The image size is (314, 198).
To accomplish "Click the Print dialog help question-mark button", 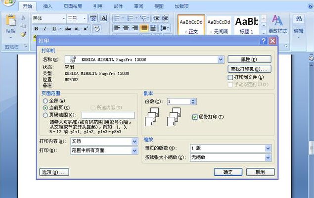I will pyautogui.click(x=264, y=41).
